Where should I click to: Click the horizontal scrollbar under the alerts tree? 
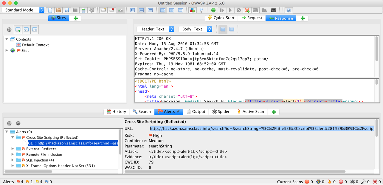29,172
